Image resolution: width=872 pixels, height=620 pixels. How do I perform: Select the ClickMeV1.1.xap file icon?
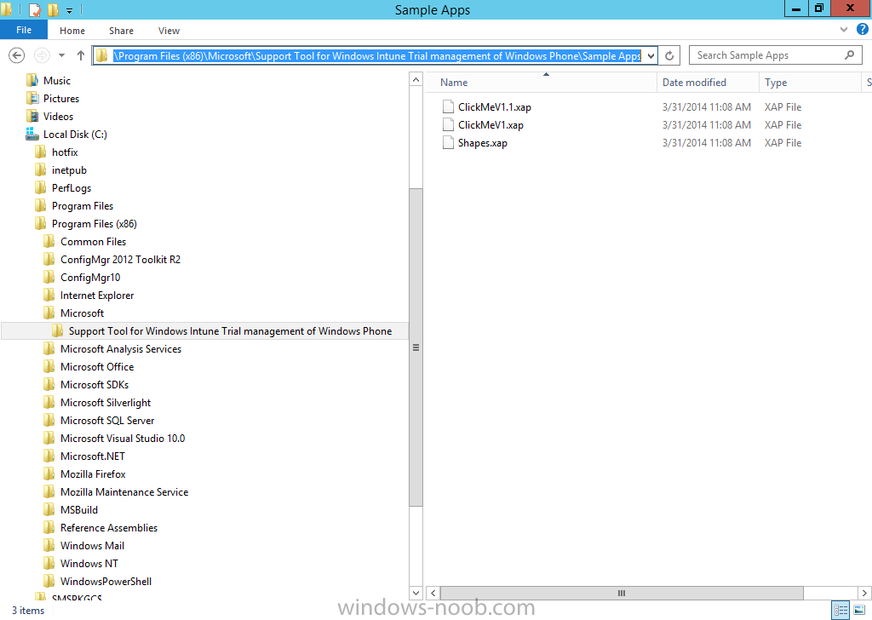[x=448, y=106]
